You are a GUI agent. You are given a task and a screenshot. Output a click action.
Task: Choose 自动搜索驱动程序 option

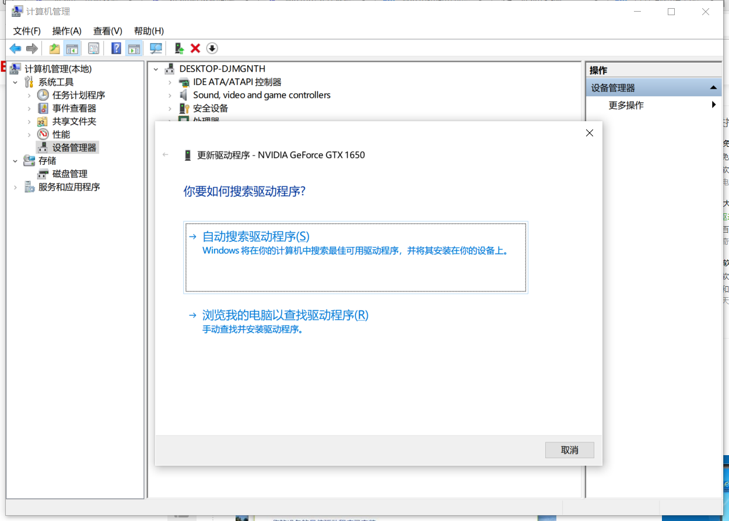pyautogui.click(x=255, y=237)
